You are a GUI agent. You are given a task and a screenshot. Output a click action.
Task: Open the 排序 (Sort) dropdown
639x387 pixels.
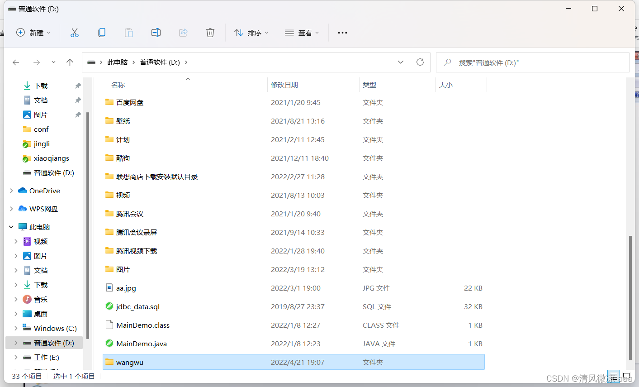click(x=251, y=33)
